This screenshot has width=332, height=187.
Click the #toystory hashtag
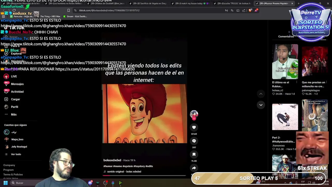(x=139, y=166)
